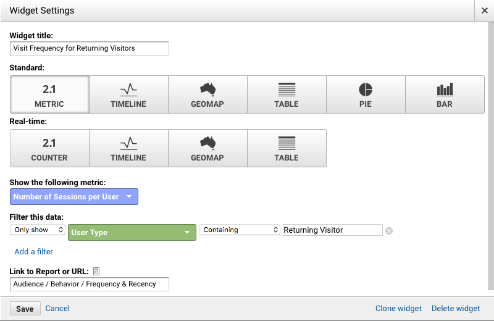This screenshot has height=321, width=494.
Task: Select the standard GEOMAP widget type
Action: click(x=207, y=94)
